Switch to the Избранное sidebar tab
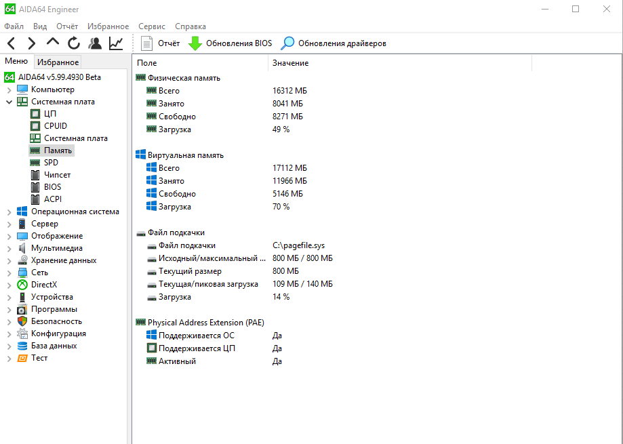 tap(58, 62)
